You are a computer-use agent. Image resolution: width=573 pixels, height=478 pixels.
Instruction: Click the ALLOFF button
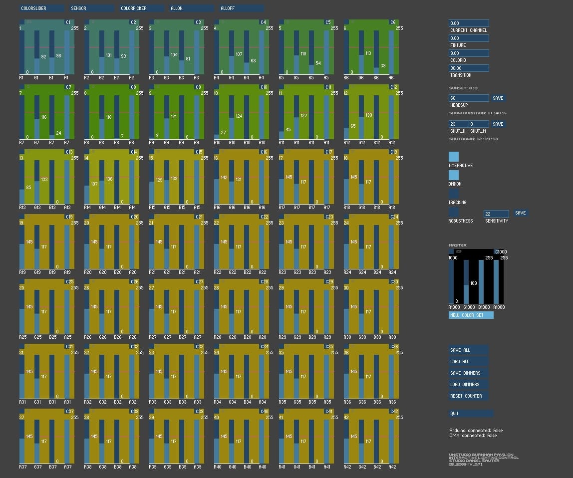coord(242,8)
